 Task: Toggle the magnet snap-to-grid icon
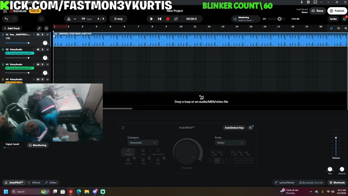[x=331, y=28]
